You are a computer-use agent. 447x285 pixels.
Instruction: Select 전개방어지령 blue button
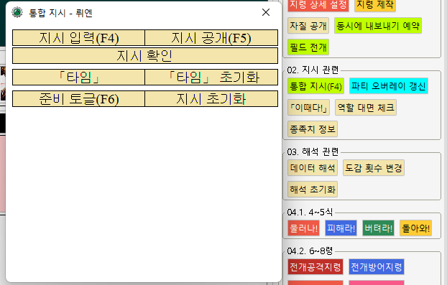pyautogui.click(x=377, y=267)
